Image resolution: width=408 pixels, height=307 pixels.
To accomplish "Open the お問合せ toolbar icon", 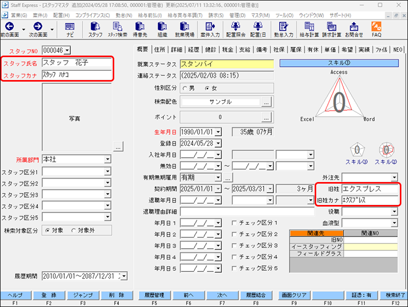I will (x=354, y=27).
